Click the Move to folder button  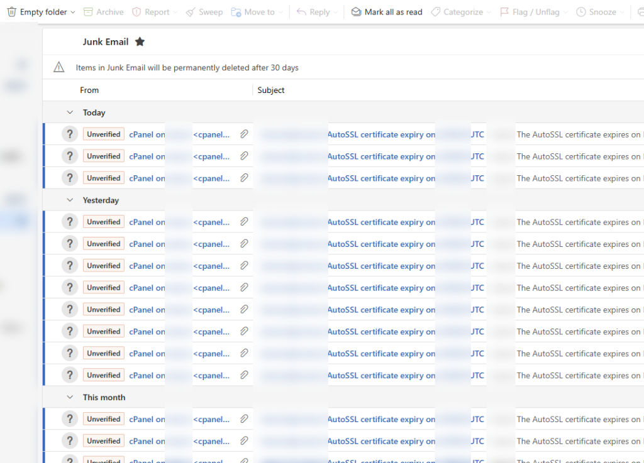pos(253,12)
